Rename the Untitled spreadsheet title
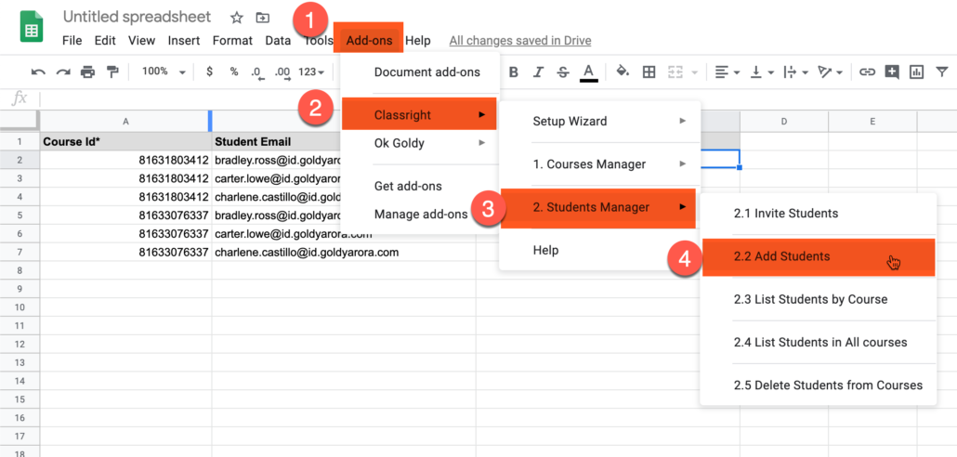 [138, 17]
